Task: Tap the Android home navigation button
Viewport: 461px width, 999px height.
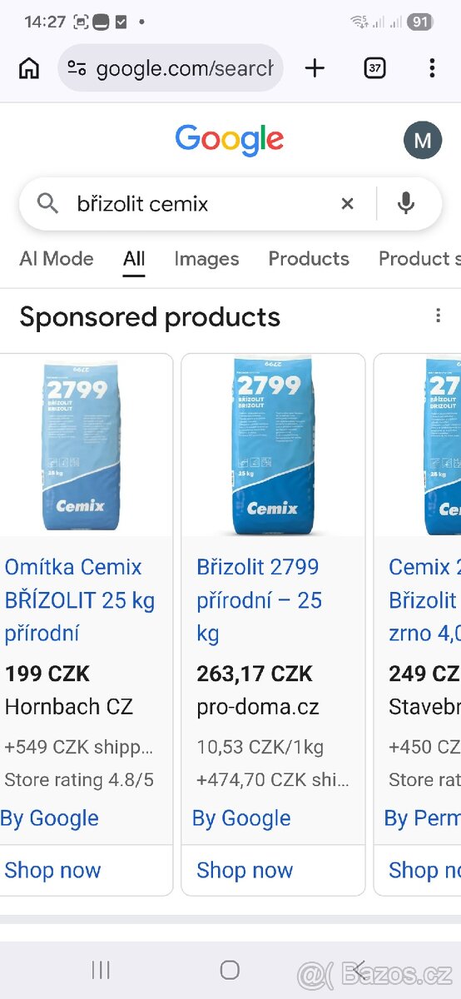Action: coord(230,969)
